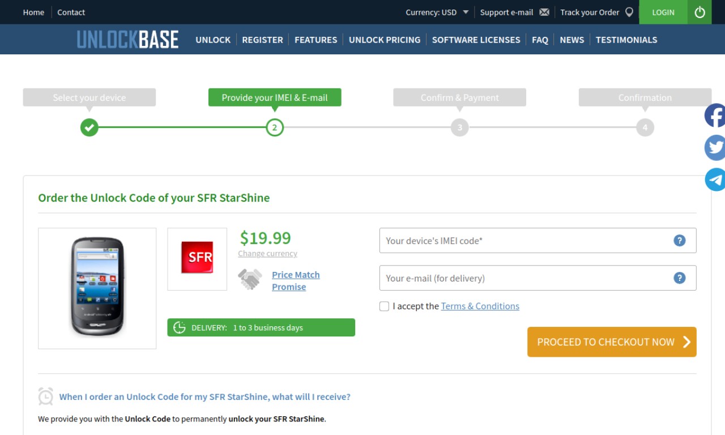Click the Confirm & Payment step label
The image size is (725, 435).
(460, 97)
